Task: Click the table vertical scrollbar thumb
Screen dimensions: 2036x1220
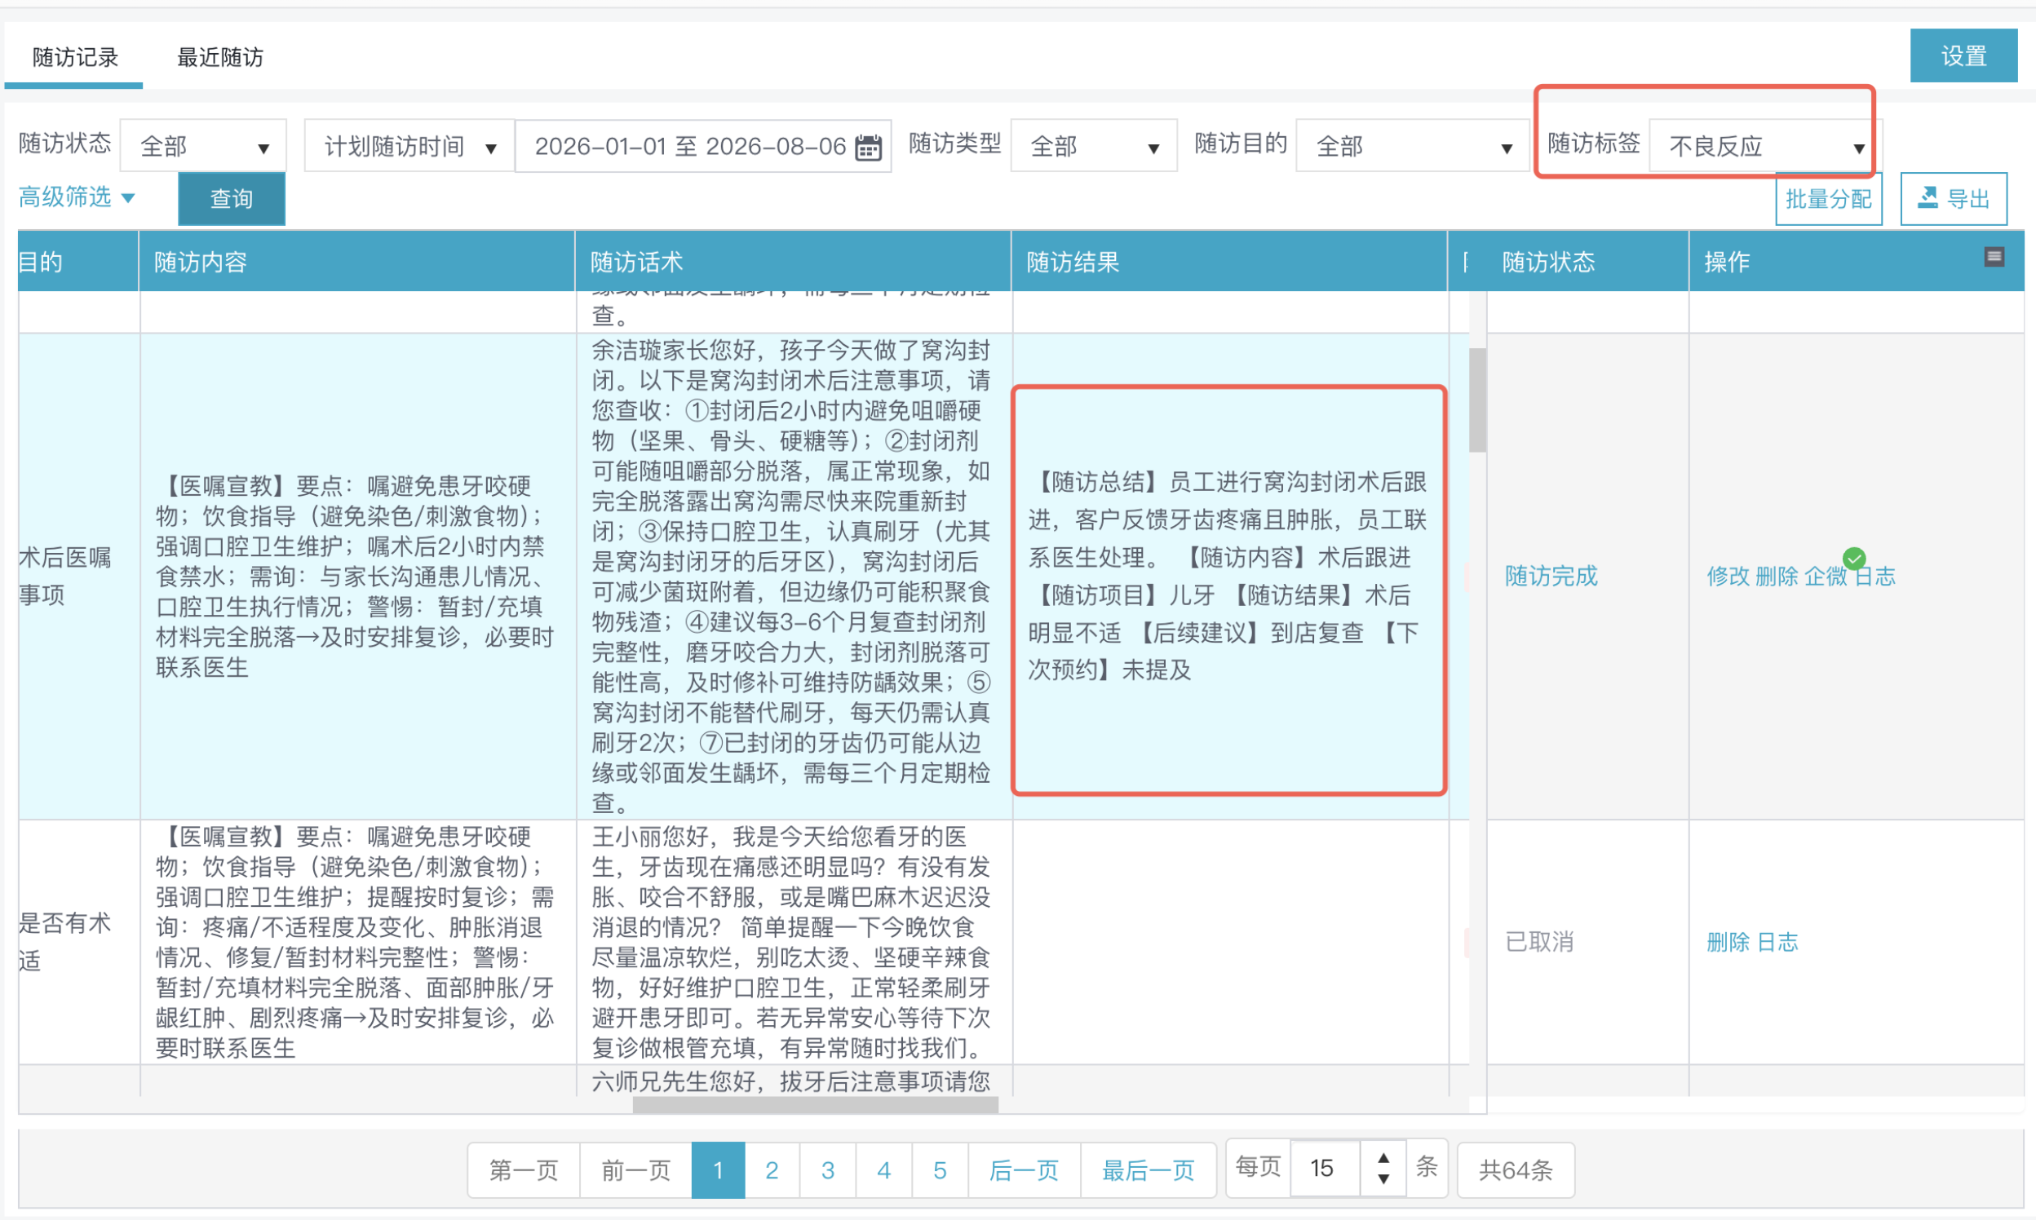Action: tap(1478, 400)
